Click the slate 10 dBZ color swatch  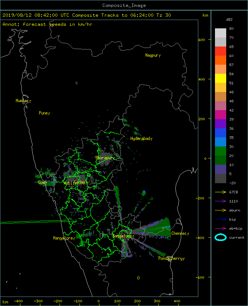click(220, 169)
